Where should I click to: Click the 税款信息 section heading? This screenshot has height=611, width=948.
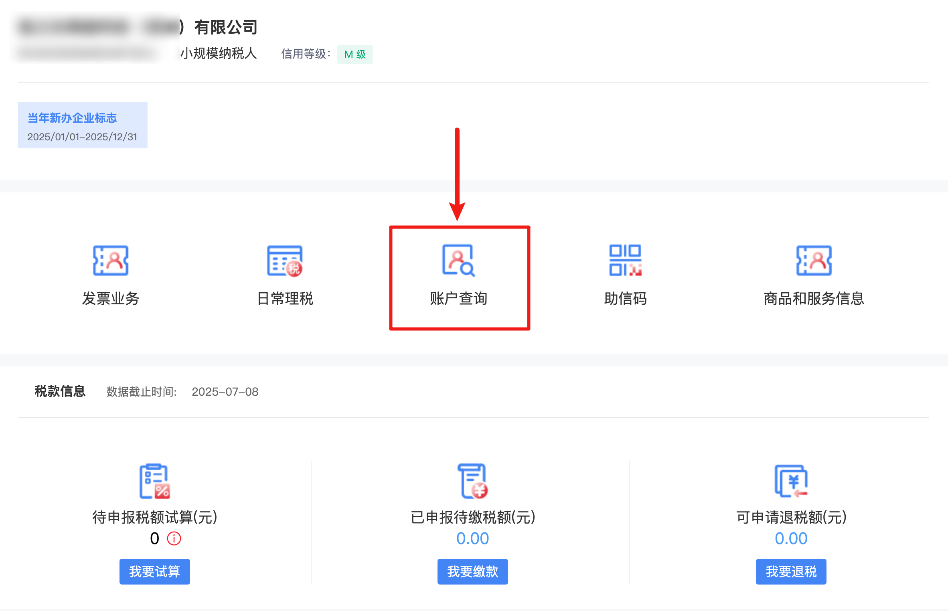pos(60,391)
